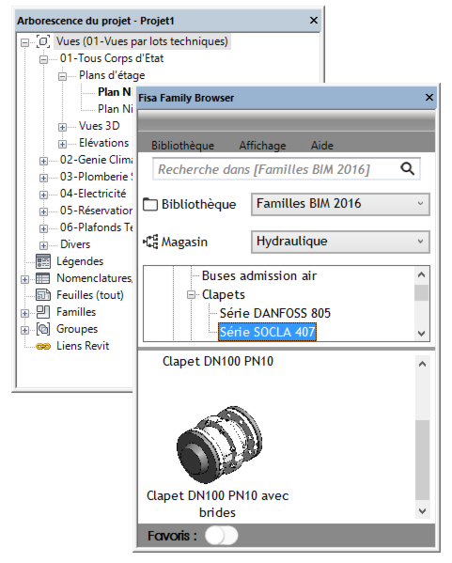
Task: Select the Buses admission air item
Action: (259, 275)
